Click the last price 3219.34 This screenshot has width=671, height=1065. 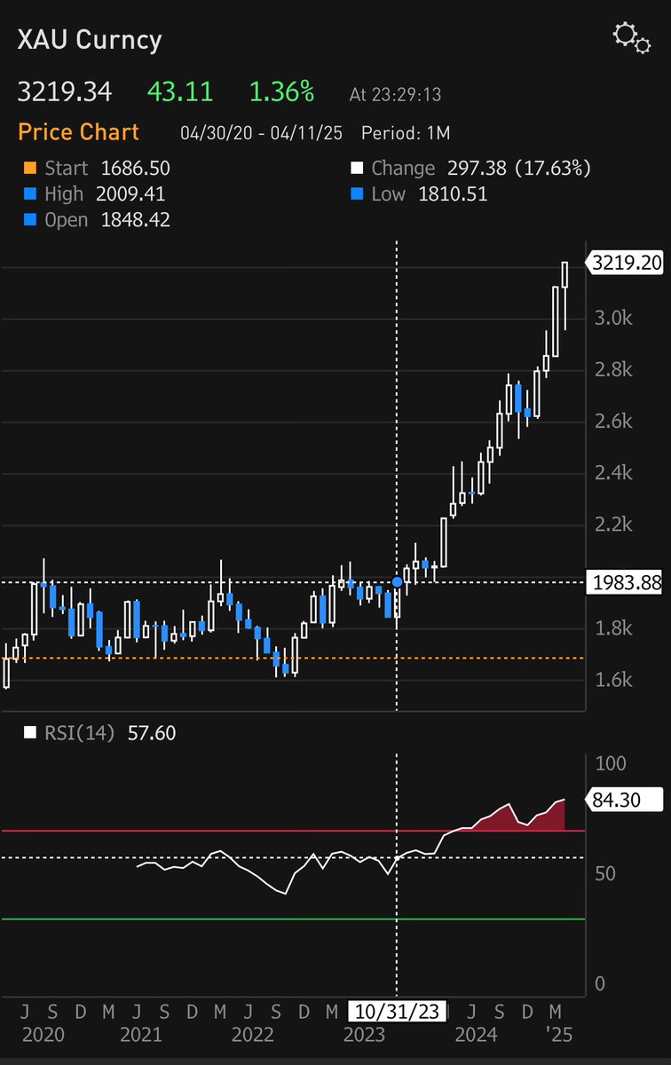(63, 91)
